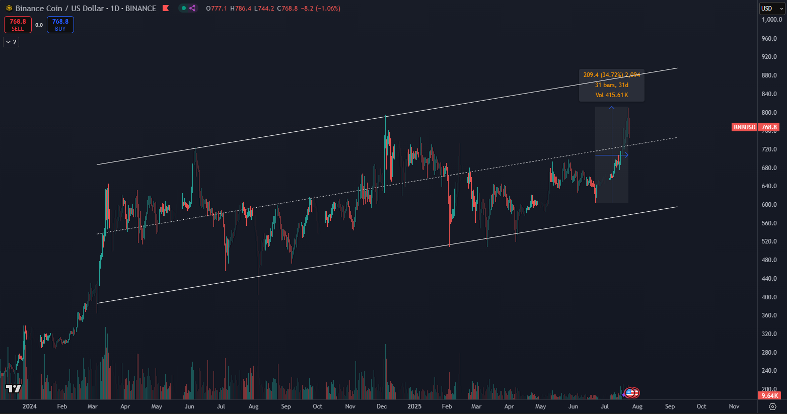Open the USD currency dropdown
Image resolution: width=787 pixels, height=414 pixels.
tap(772, 8)
